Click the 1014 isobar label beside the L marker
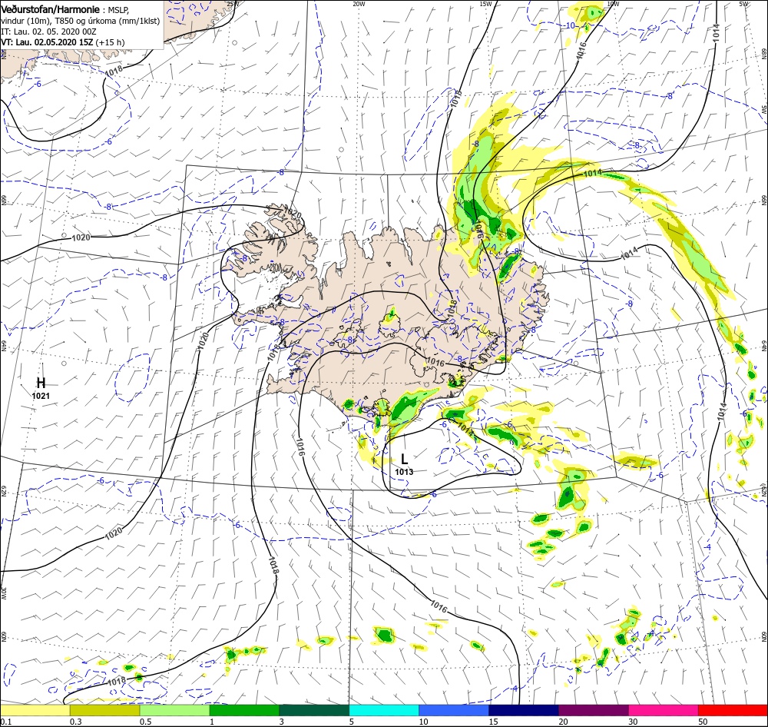The height and width of the screenshot is (727, 768). [x=465, y=430]
